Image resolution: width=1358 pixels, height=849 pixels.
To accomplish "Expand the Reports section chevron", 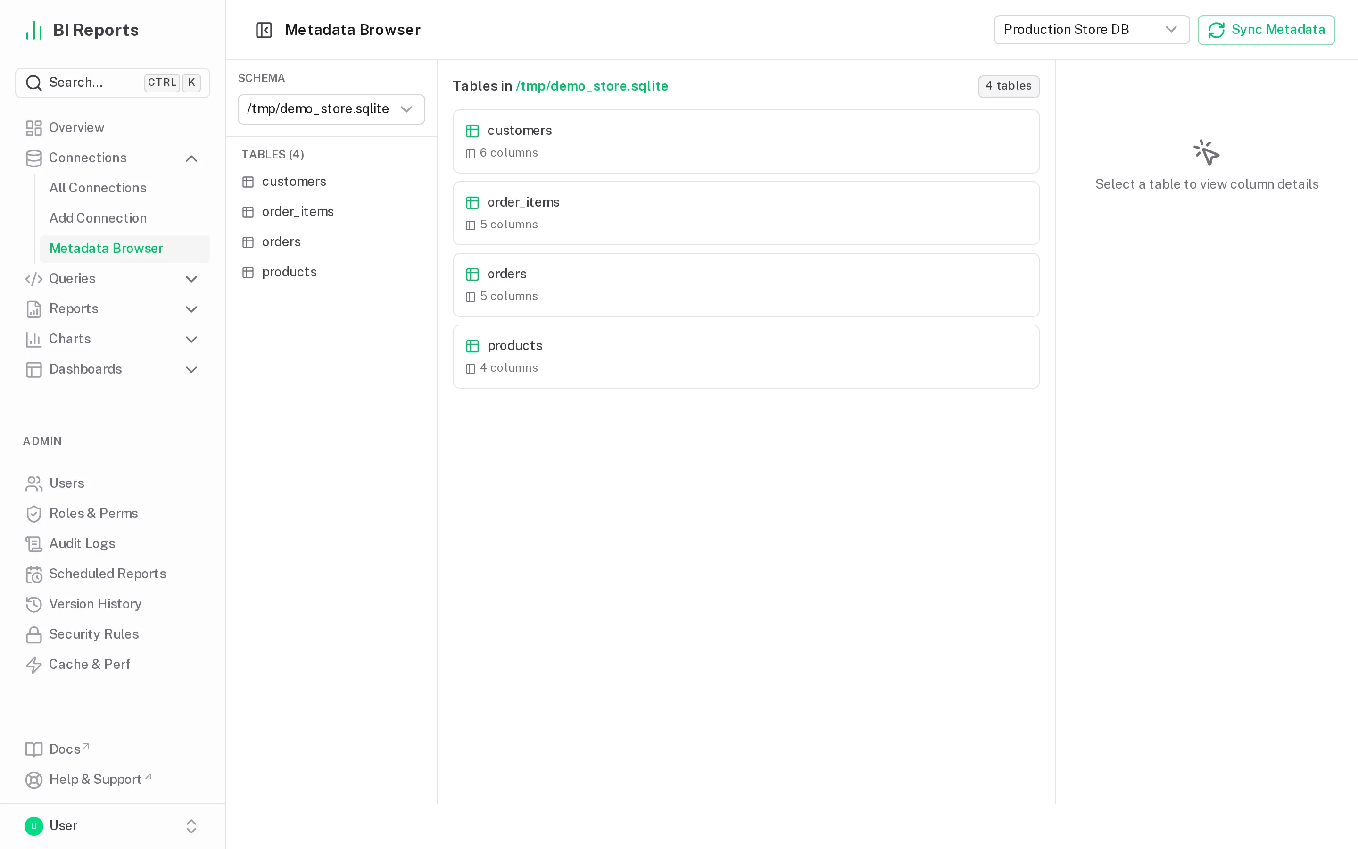I will (191, 309).
